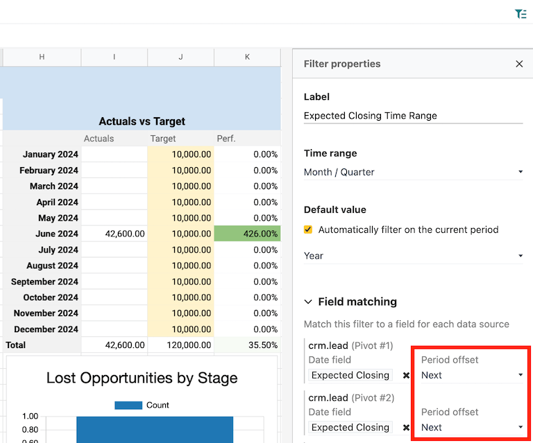Open the Month / Quarter time range dropdown
The image size is (533, 443).
(413, 172)
